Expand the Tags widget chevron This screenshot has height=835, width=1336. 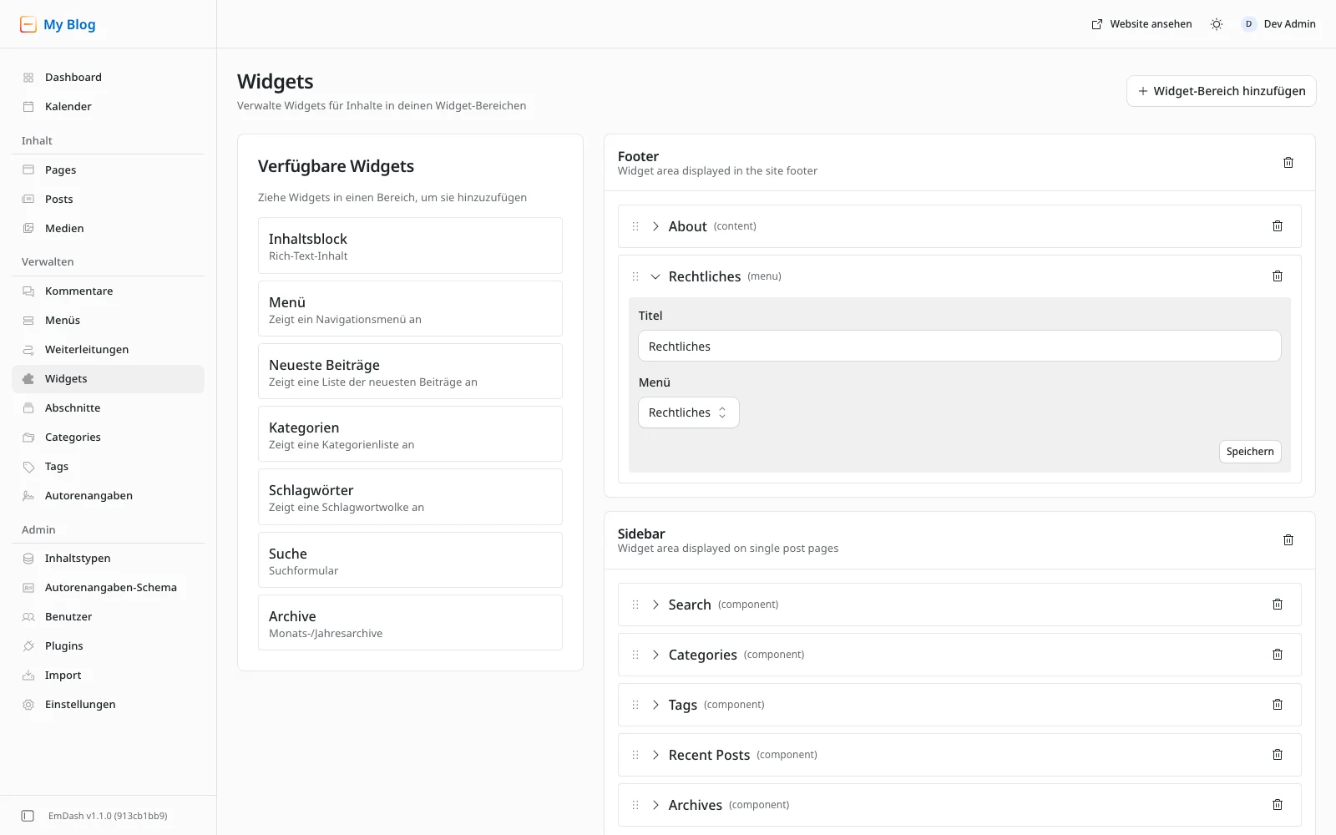pyautogui.click(x=655, y=705)
